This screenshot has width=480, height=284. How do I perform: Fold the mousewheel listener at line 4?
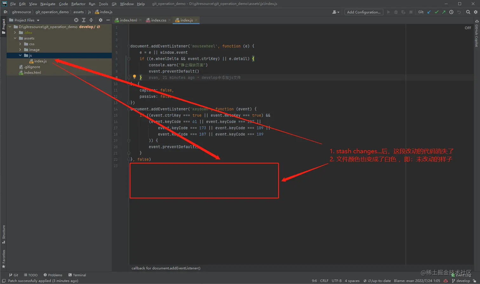pyautogui.click(x=129, y=46)
